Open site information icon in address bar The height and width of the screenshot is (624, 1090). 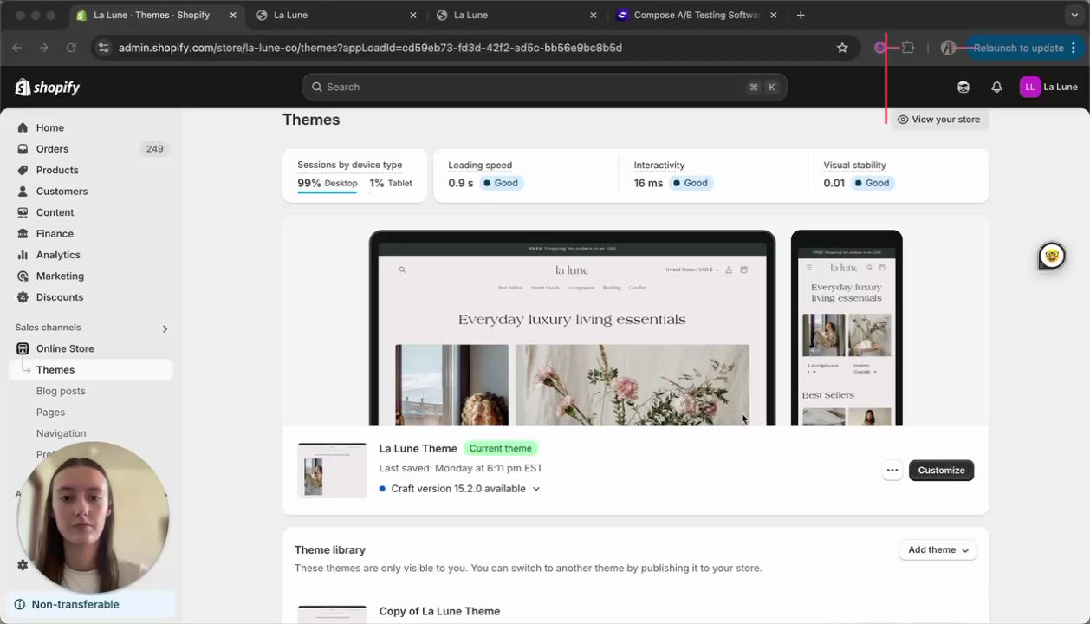coord(103,48)
